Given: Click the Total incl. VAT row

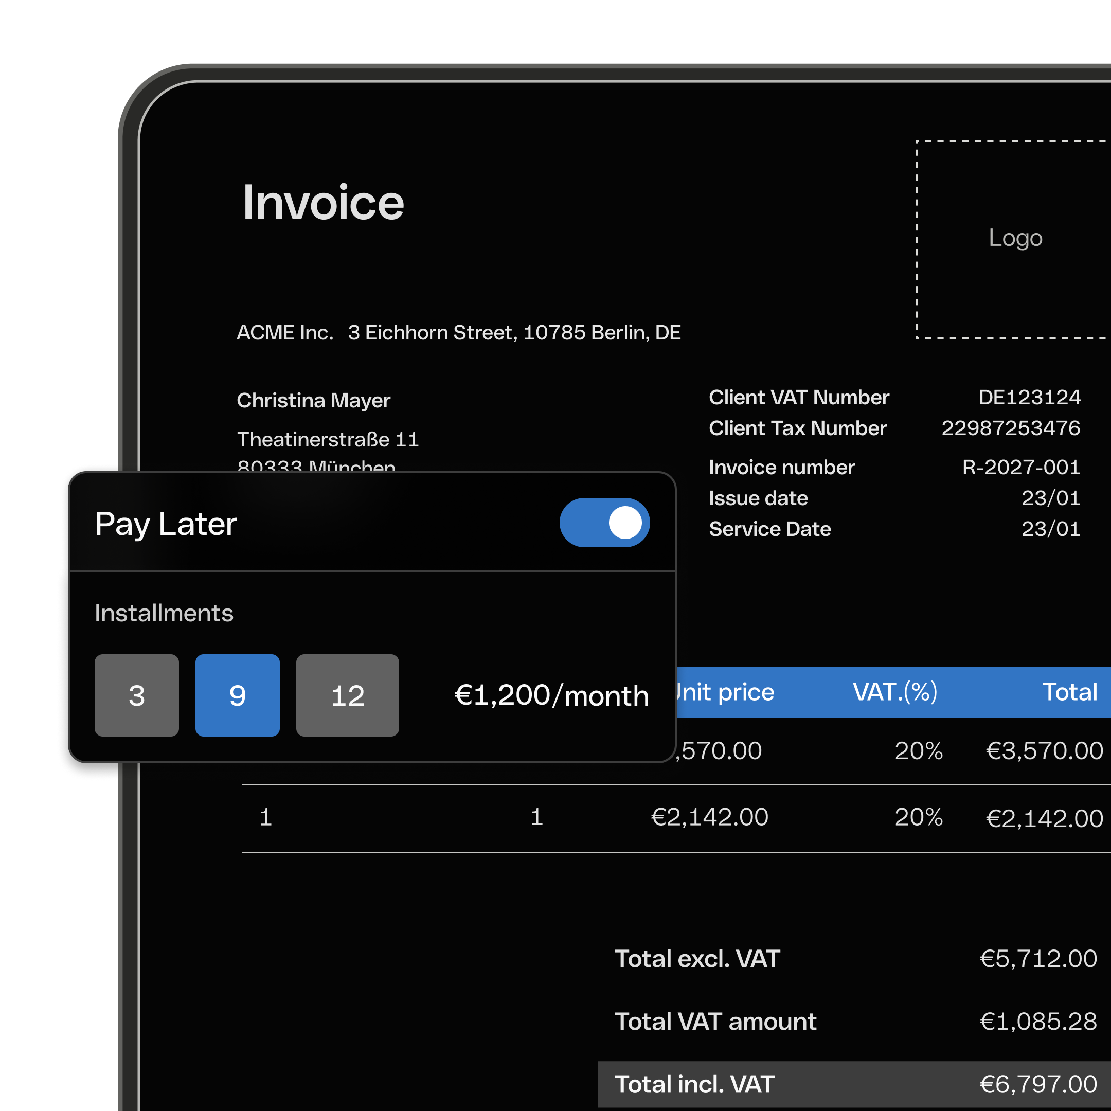Looking at the screenshot, I should click(x=854, y=1084).
